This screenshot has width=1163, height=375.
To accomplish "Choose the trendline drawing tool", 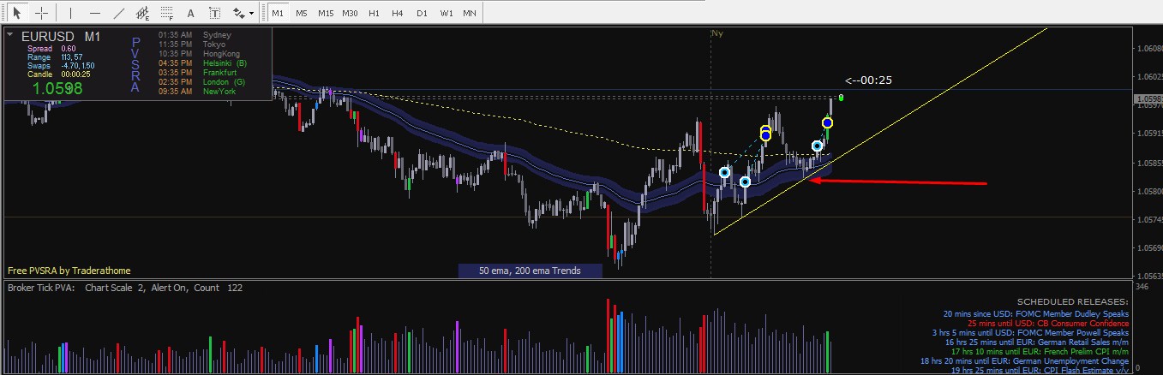I will point(118,14).
